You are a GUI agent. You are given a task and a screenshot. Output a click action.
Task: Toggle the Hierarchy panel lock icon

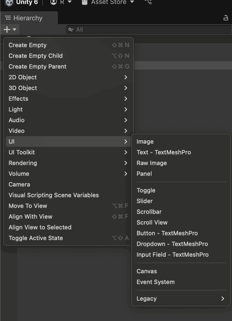tap(226, 18)
